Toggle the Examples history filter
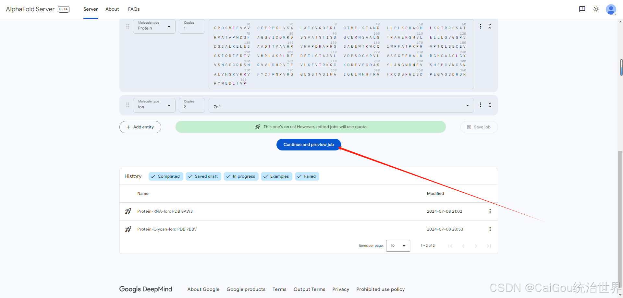 (x=276, y=176)
